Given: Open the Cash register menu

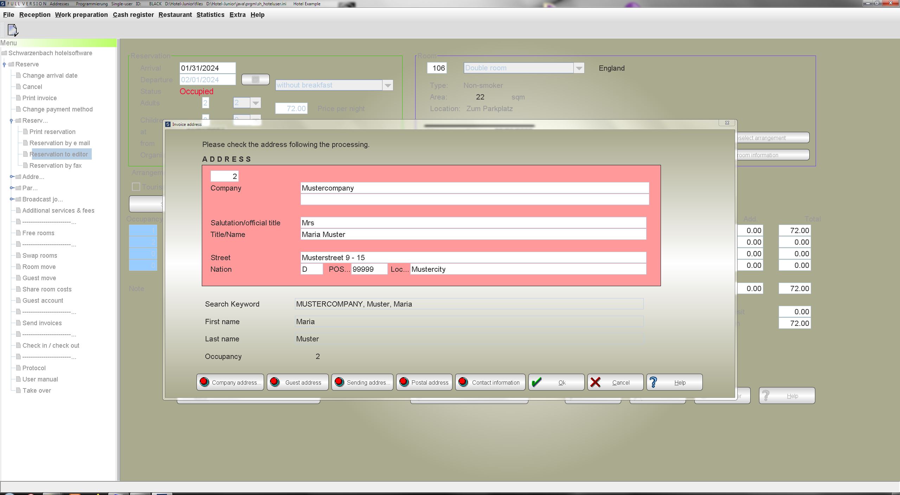Looking at the screenshot, I should click(x=133, y=15).
